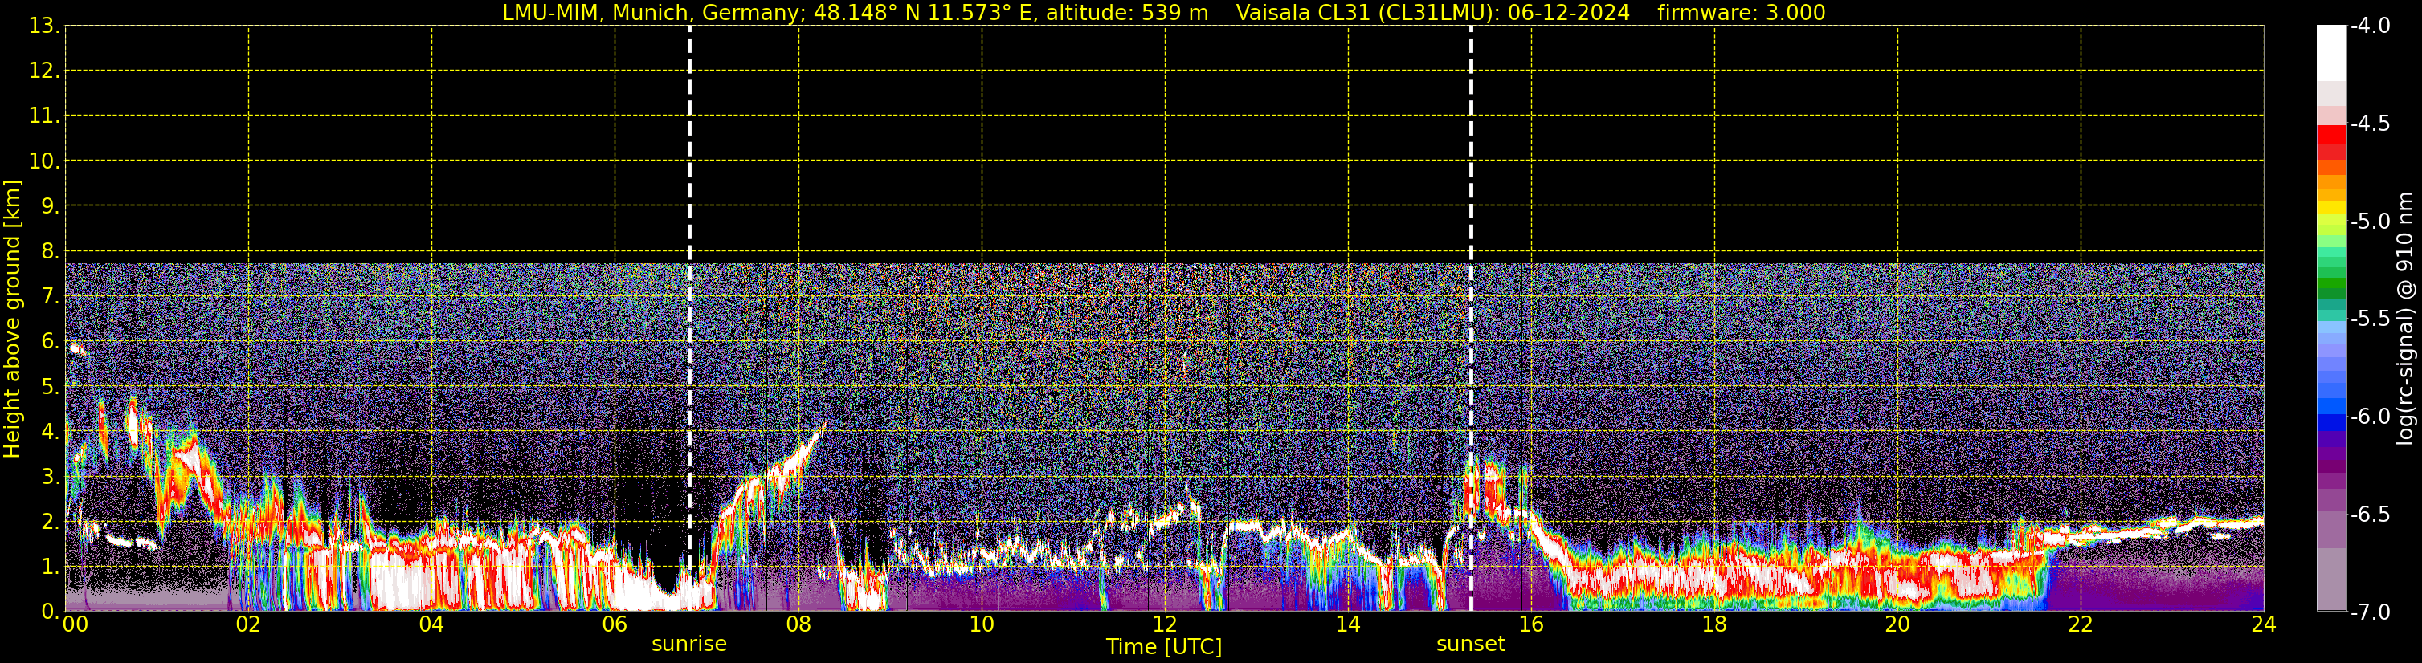Screen dimensions: 2422x663
Task: Select the "sunrise" label below the axis
Action: coord(689,645)
